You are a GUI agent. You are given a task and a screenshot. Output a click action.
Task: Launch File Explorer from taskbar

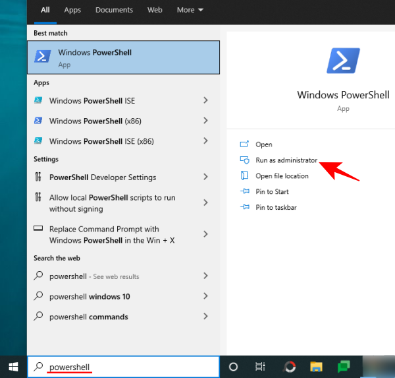pos(317,367)
